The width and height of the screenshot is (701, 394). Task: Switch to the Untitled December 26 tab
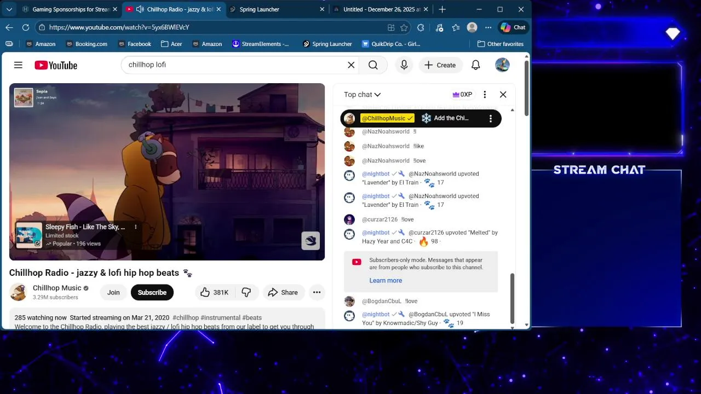pos(382,9)
